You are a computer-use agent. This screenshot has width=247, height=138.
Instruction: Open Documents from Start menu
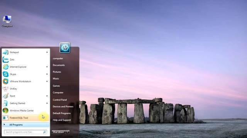tap(59, 65)
